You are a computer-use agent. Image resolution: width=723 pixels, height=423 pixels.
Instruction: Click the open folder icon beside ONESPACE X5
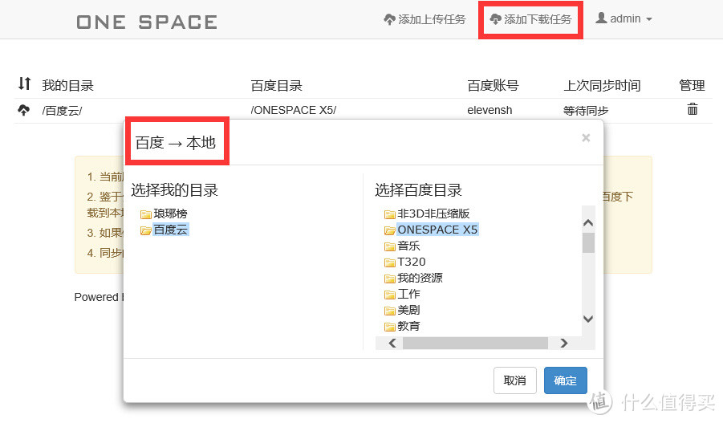(x=390, y=230)
